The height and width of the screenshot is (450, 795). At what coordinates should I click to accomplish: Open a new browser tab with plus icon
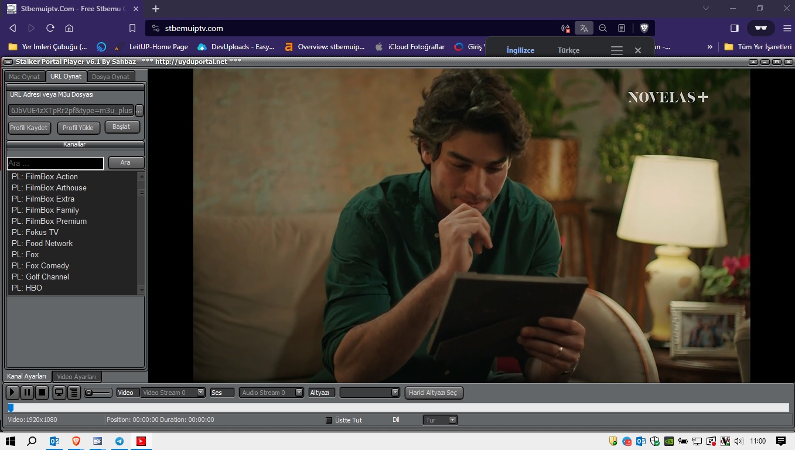[x=156, y=9]
